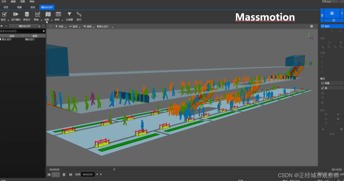The image size is (344, 181).
Task: Click the greyed play button beside pause
Action: (56, 174)
